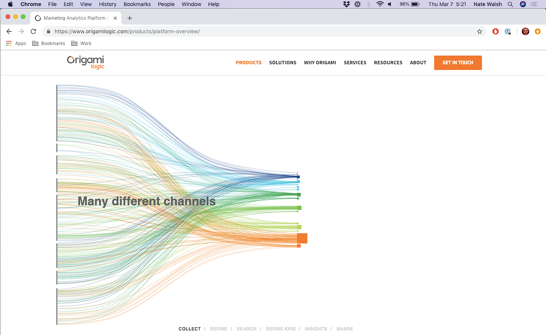Viewport: 546px width, 335px height.
Task: Go back with the browser back arrow
Action: click(9, 31)
